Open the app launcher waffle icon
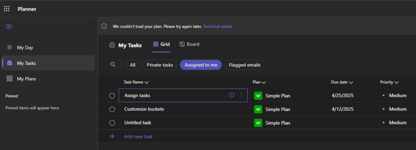Image resolution: width=416 pixels, height=150 pixels. click(x=6, y=9)
